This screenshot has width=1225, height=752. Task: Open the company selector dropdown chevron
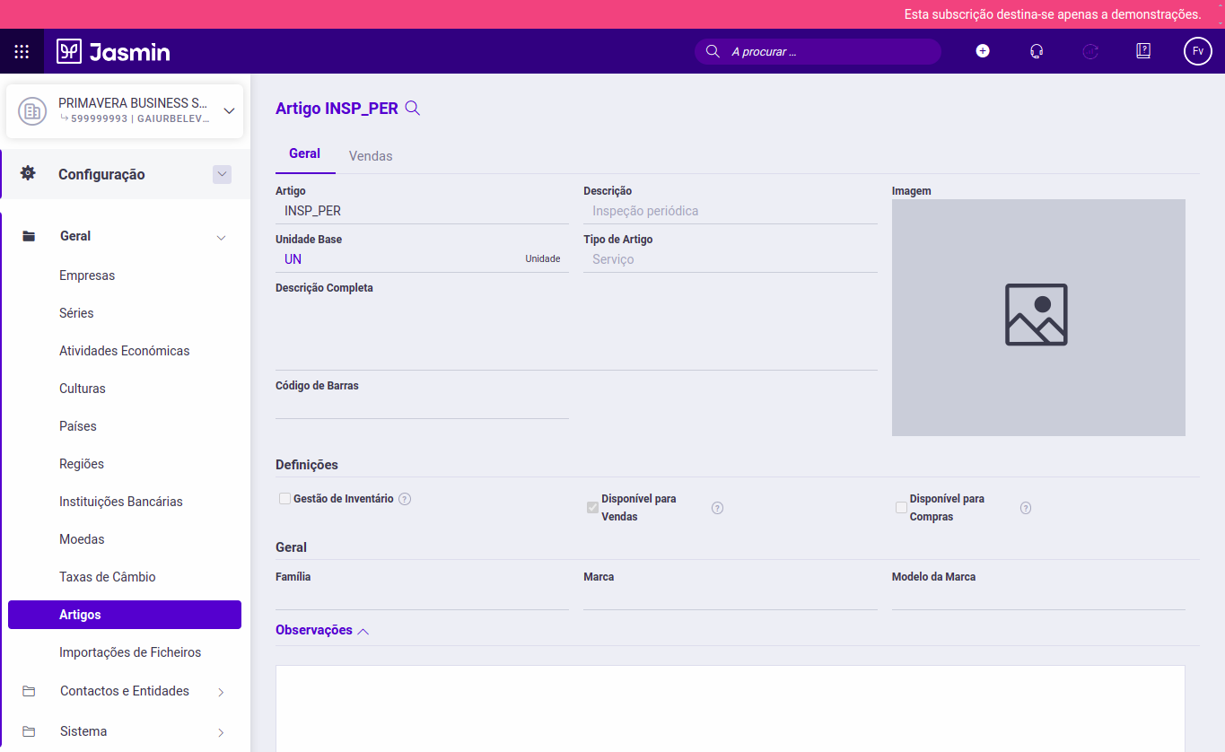click(229, 111)
